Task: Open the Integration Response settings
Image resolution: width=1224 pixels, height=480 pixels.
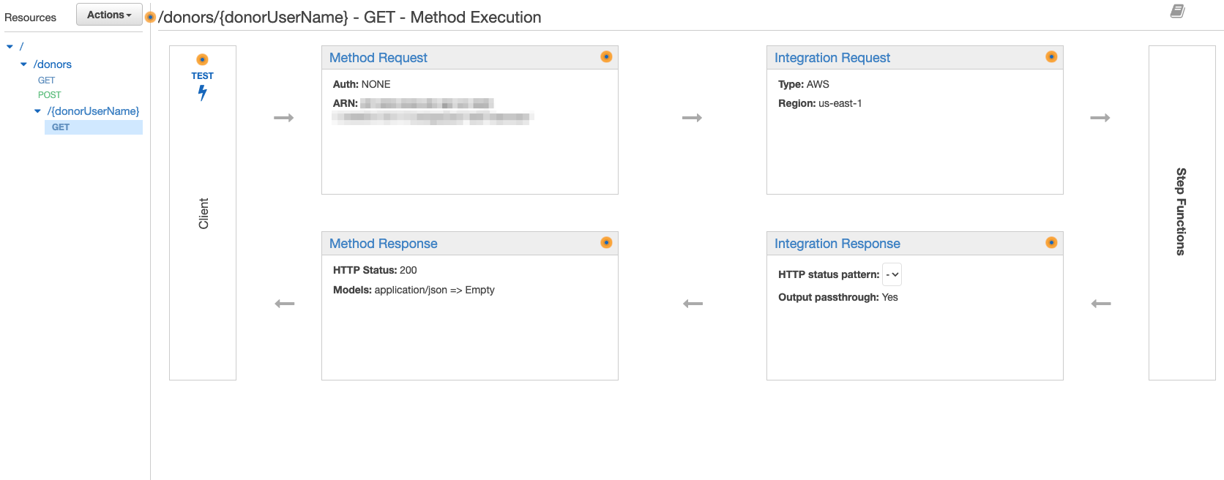Action: (x=837, y=244)
